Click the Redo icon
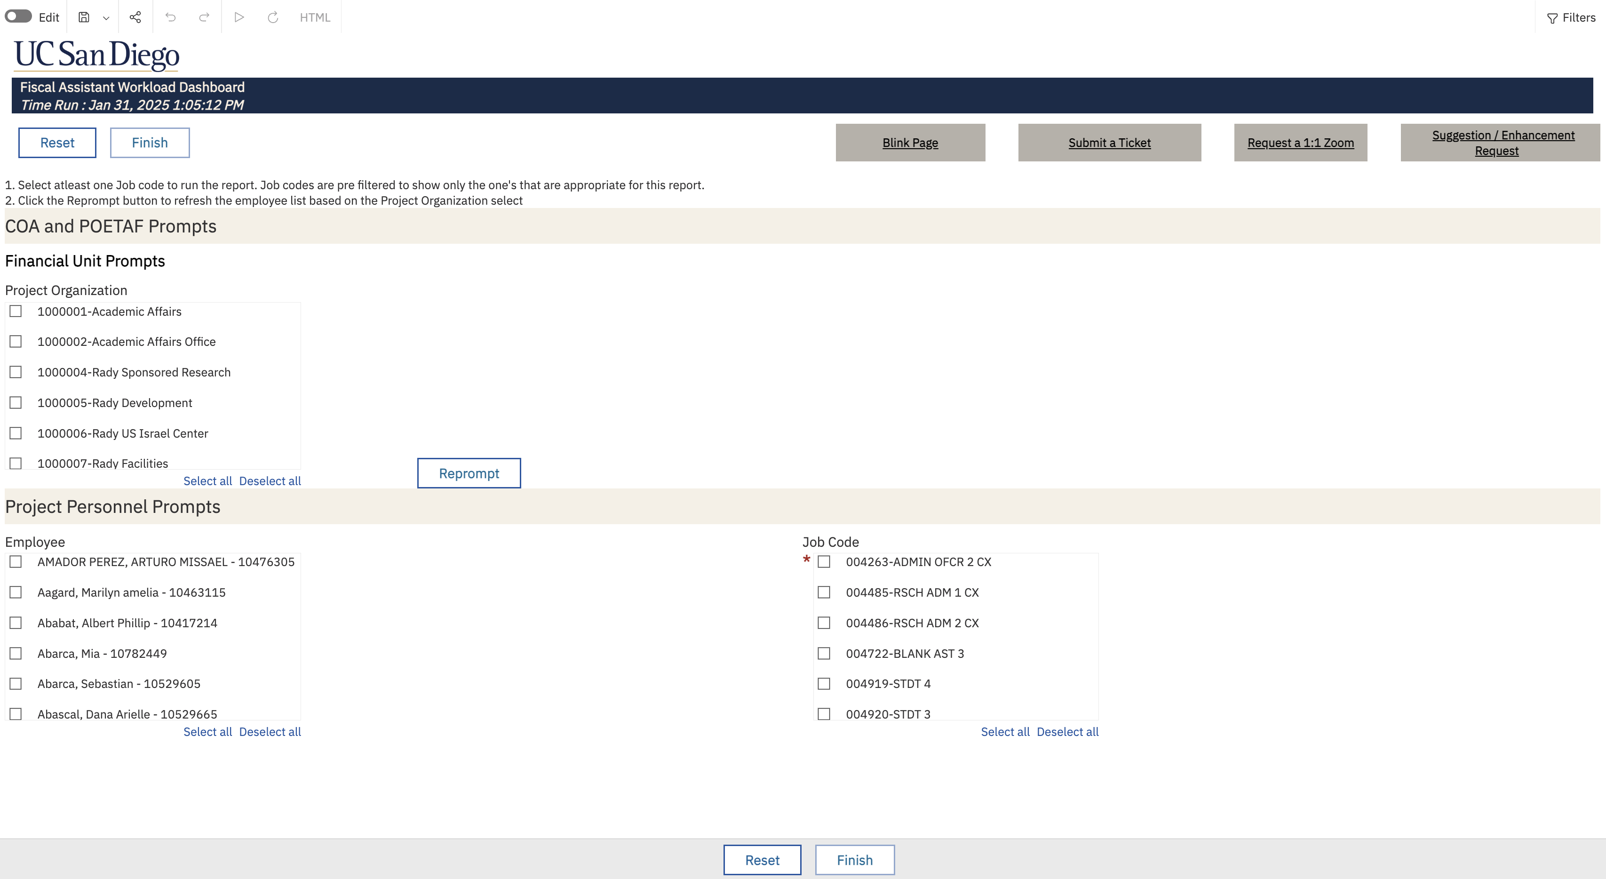Screen dimensions: 1606x879 click(204, 17)
